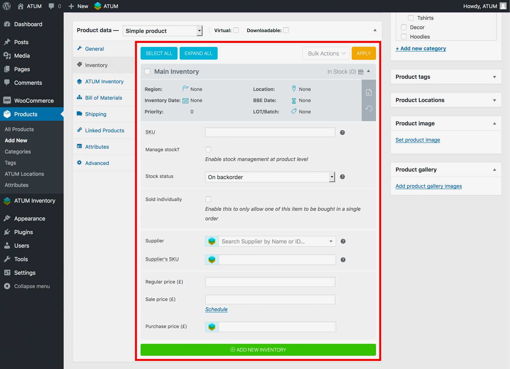Enable the Manage stock checkbox
Viewport: 510px width, 369px height.
click(208, 150)
